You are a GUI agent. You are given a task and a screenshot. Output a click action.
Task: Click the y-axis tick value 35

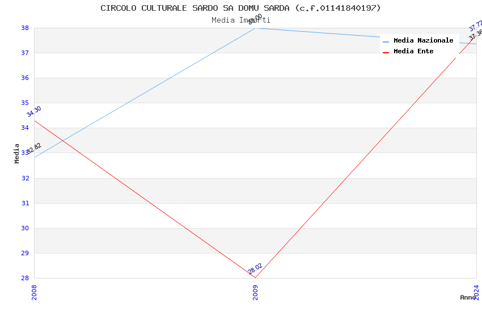25,103
